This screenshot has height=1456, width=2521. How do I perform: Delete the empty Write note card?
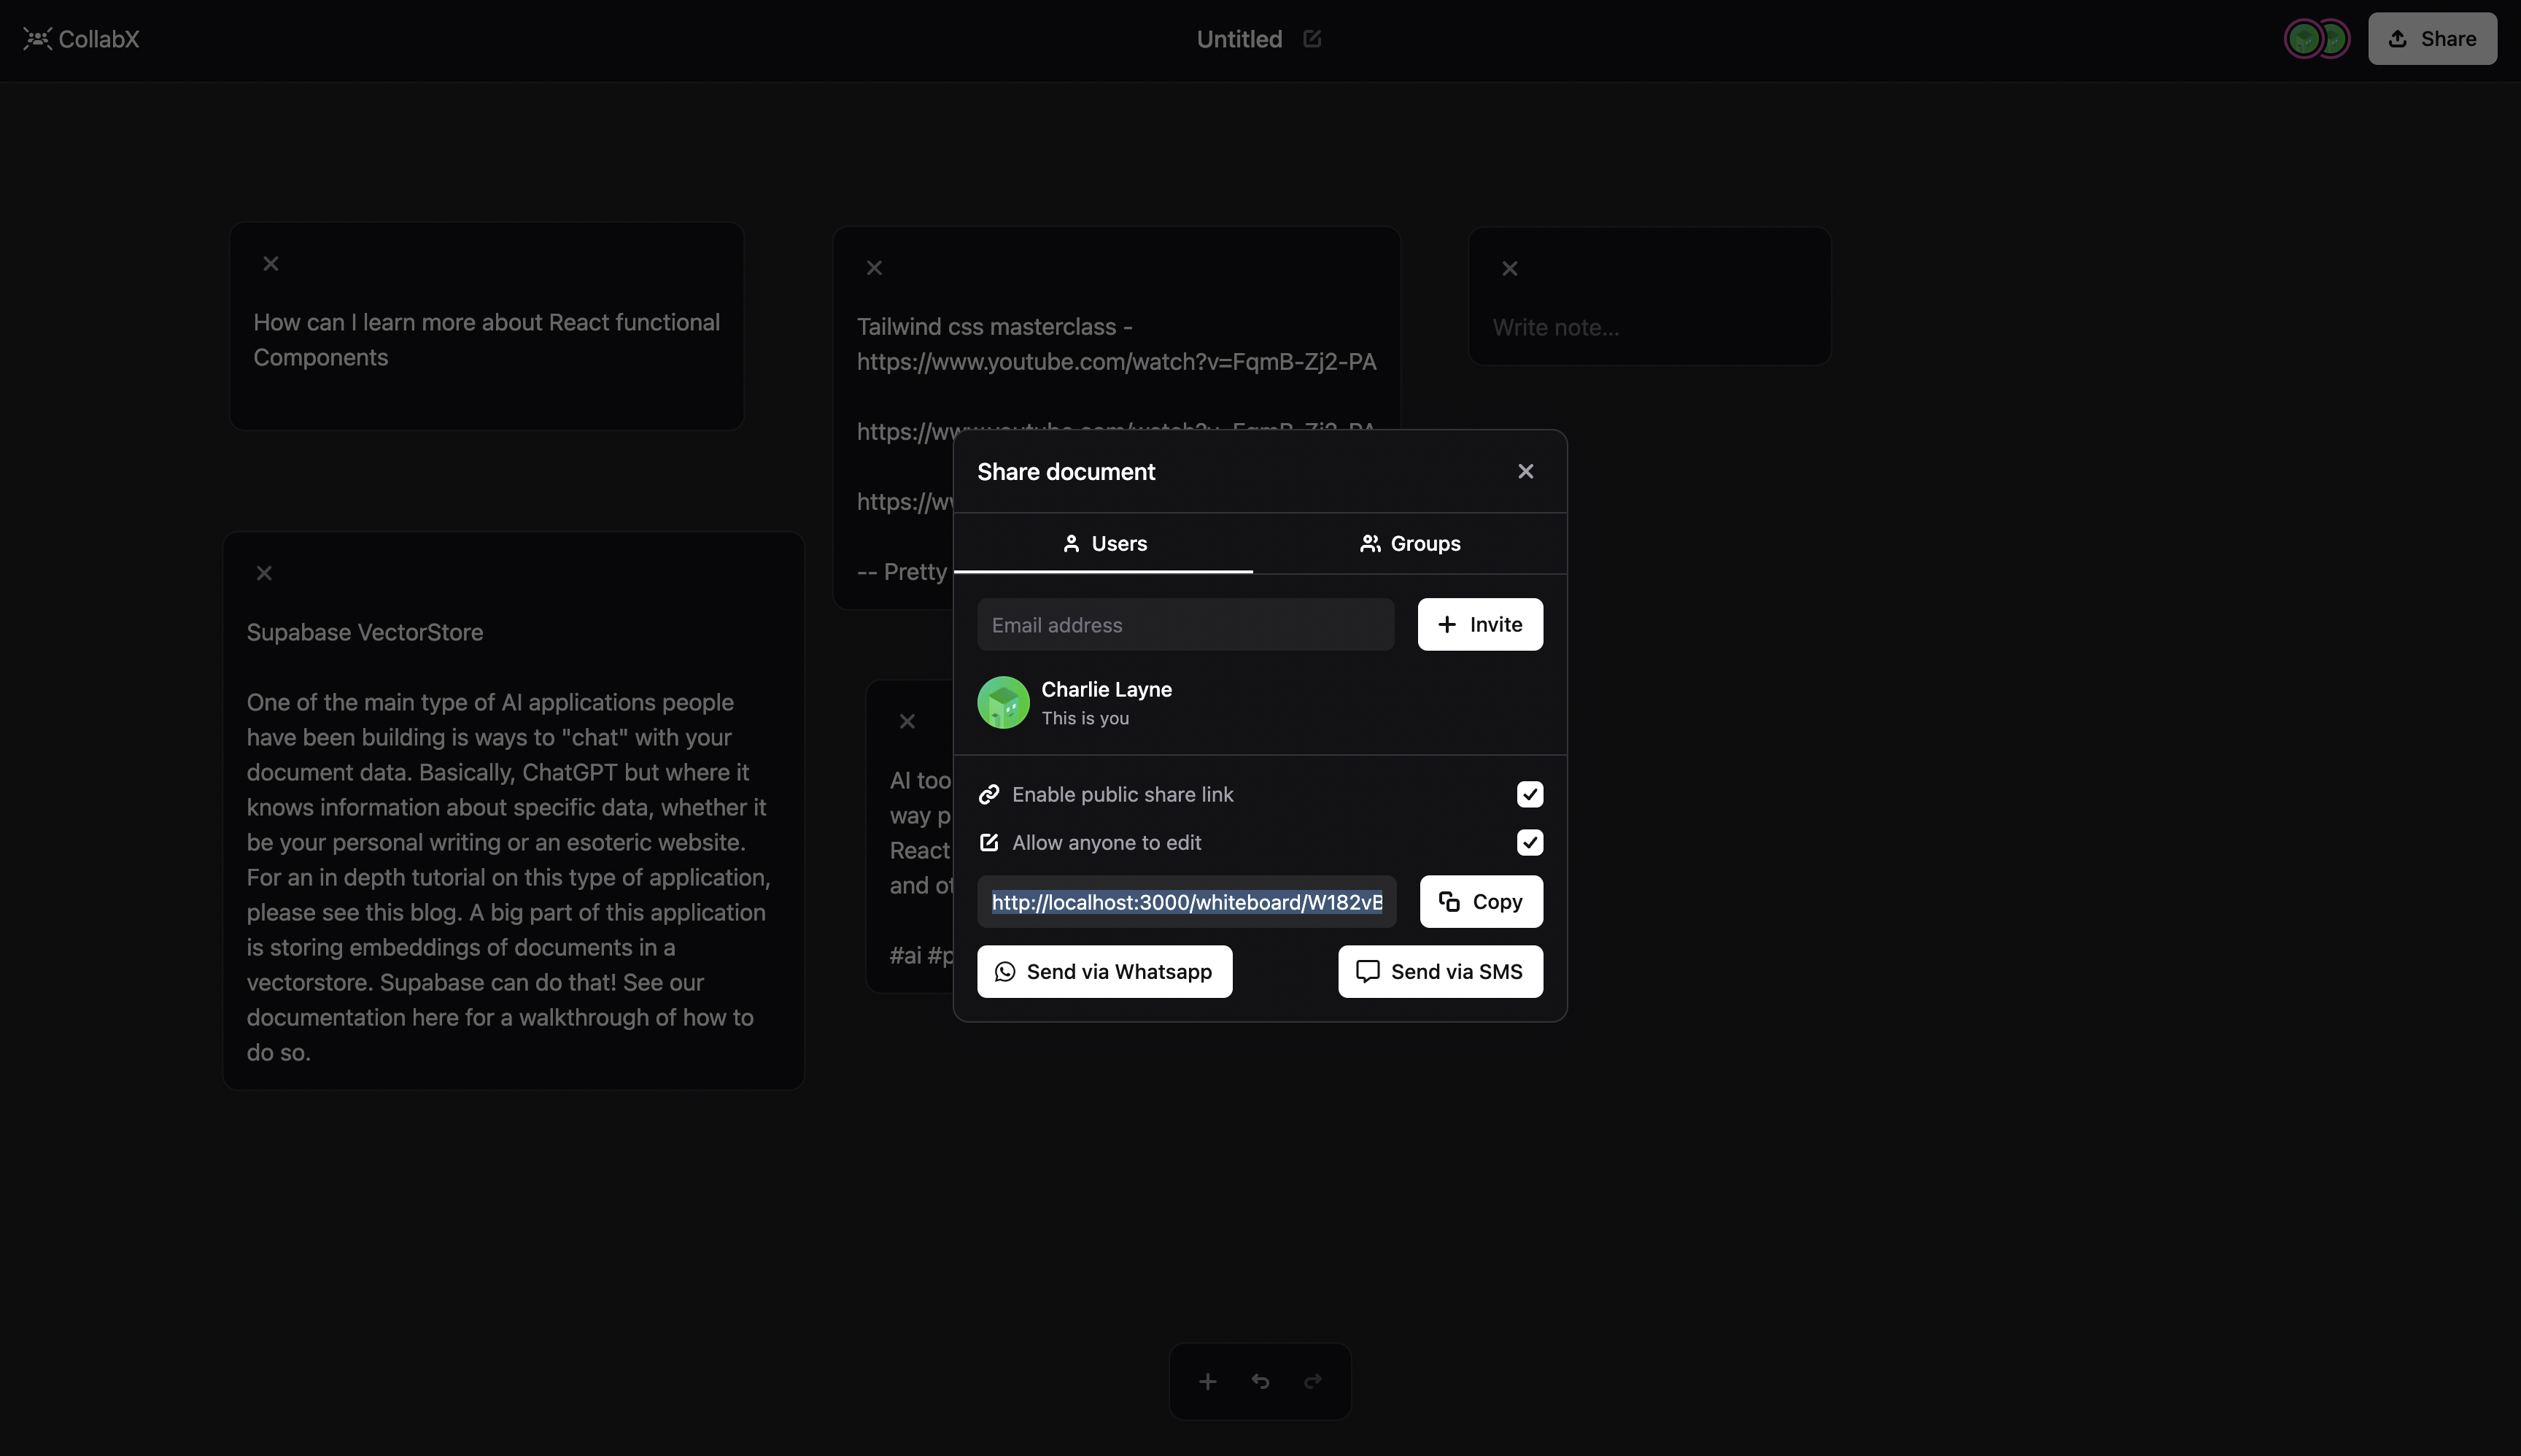[x=1510, y=269]
